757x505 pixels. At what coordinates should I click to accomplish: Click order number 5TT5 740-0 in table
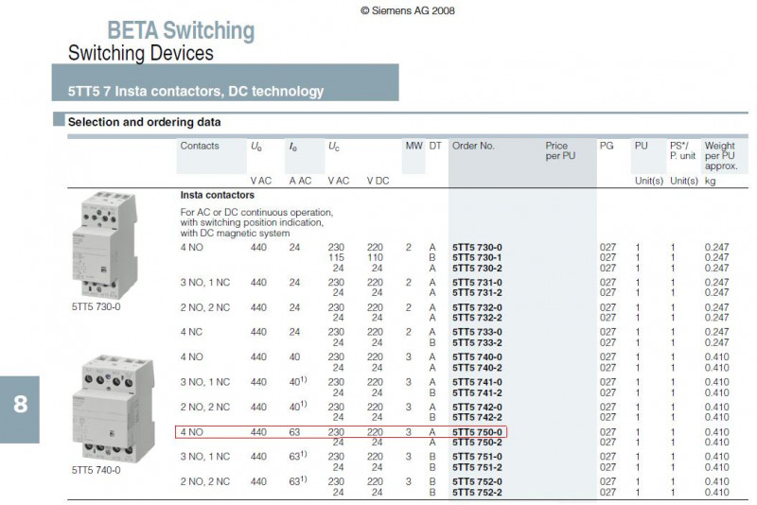pos(477,357)
